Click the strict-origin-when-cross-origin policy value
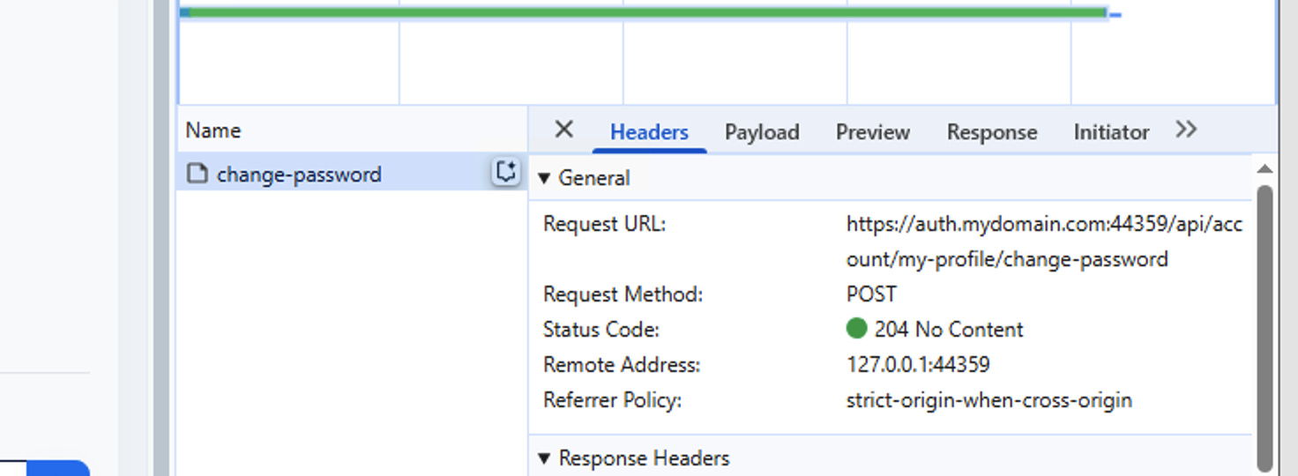The width and height of the screenshot is (1298, 476). tap(988, 400)
